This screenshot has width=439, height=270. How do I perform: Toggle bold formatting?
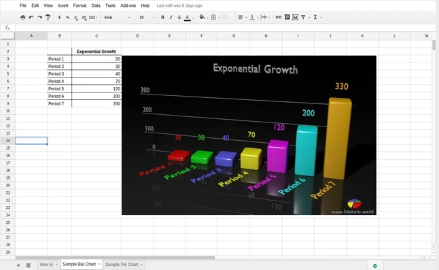(x=162, y=18)
